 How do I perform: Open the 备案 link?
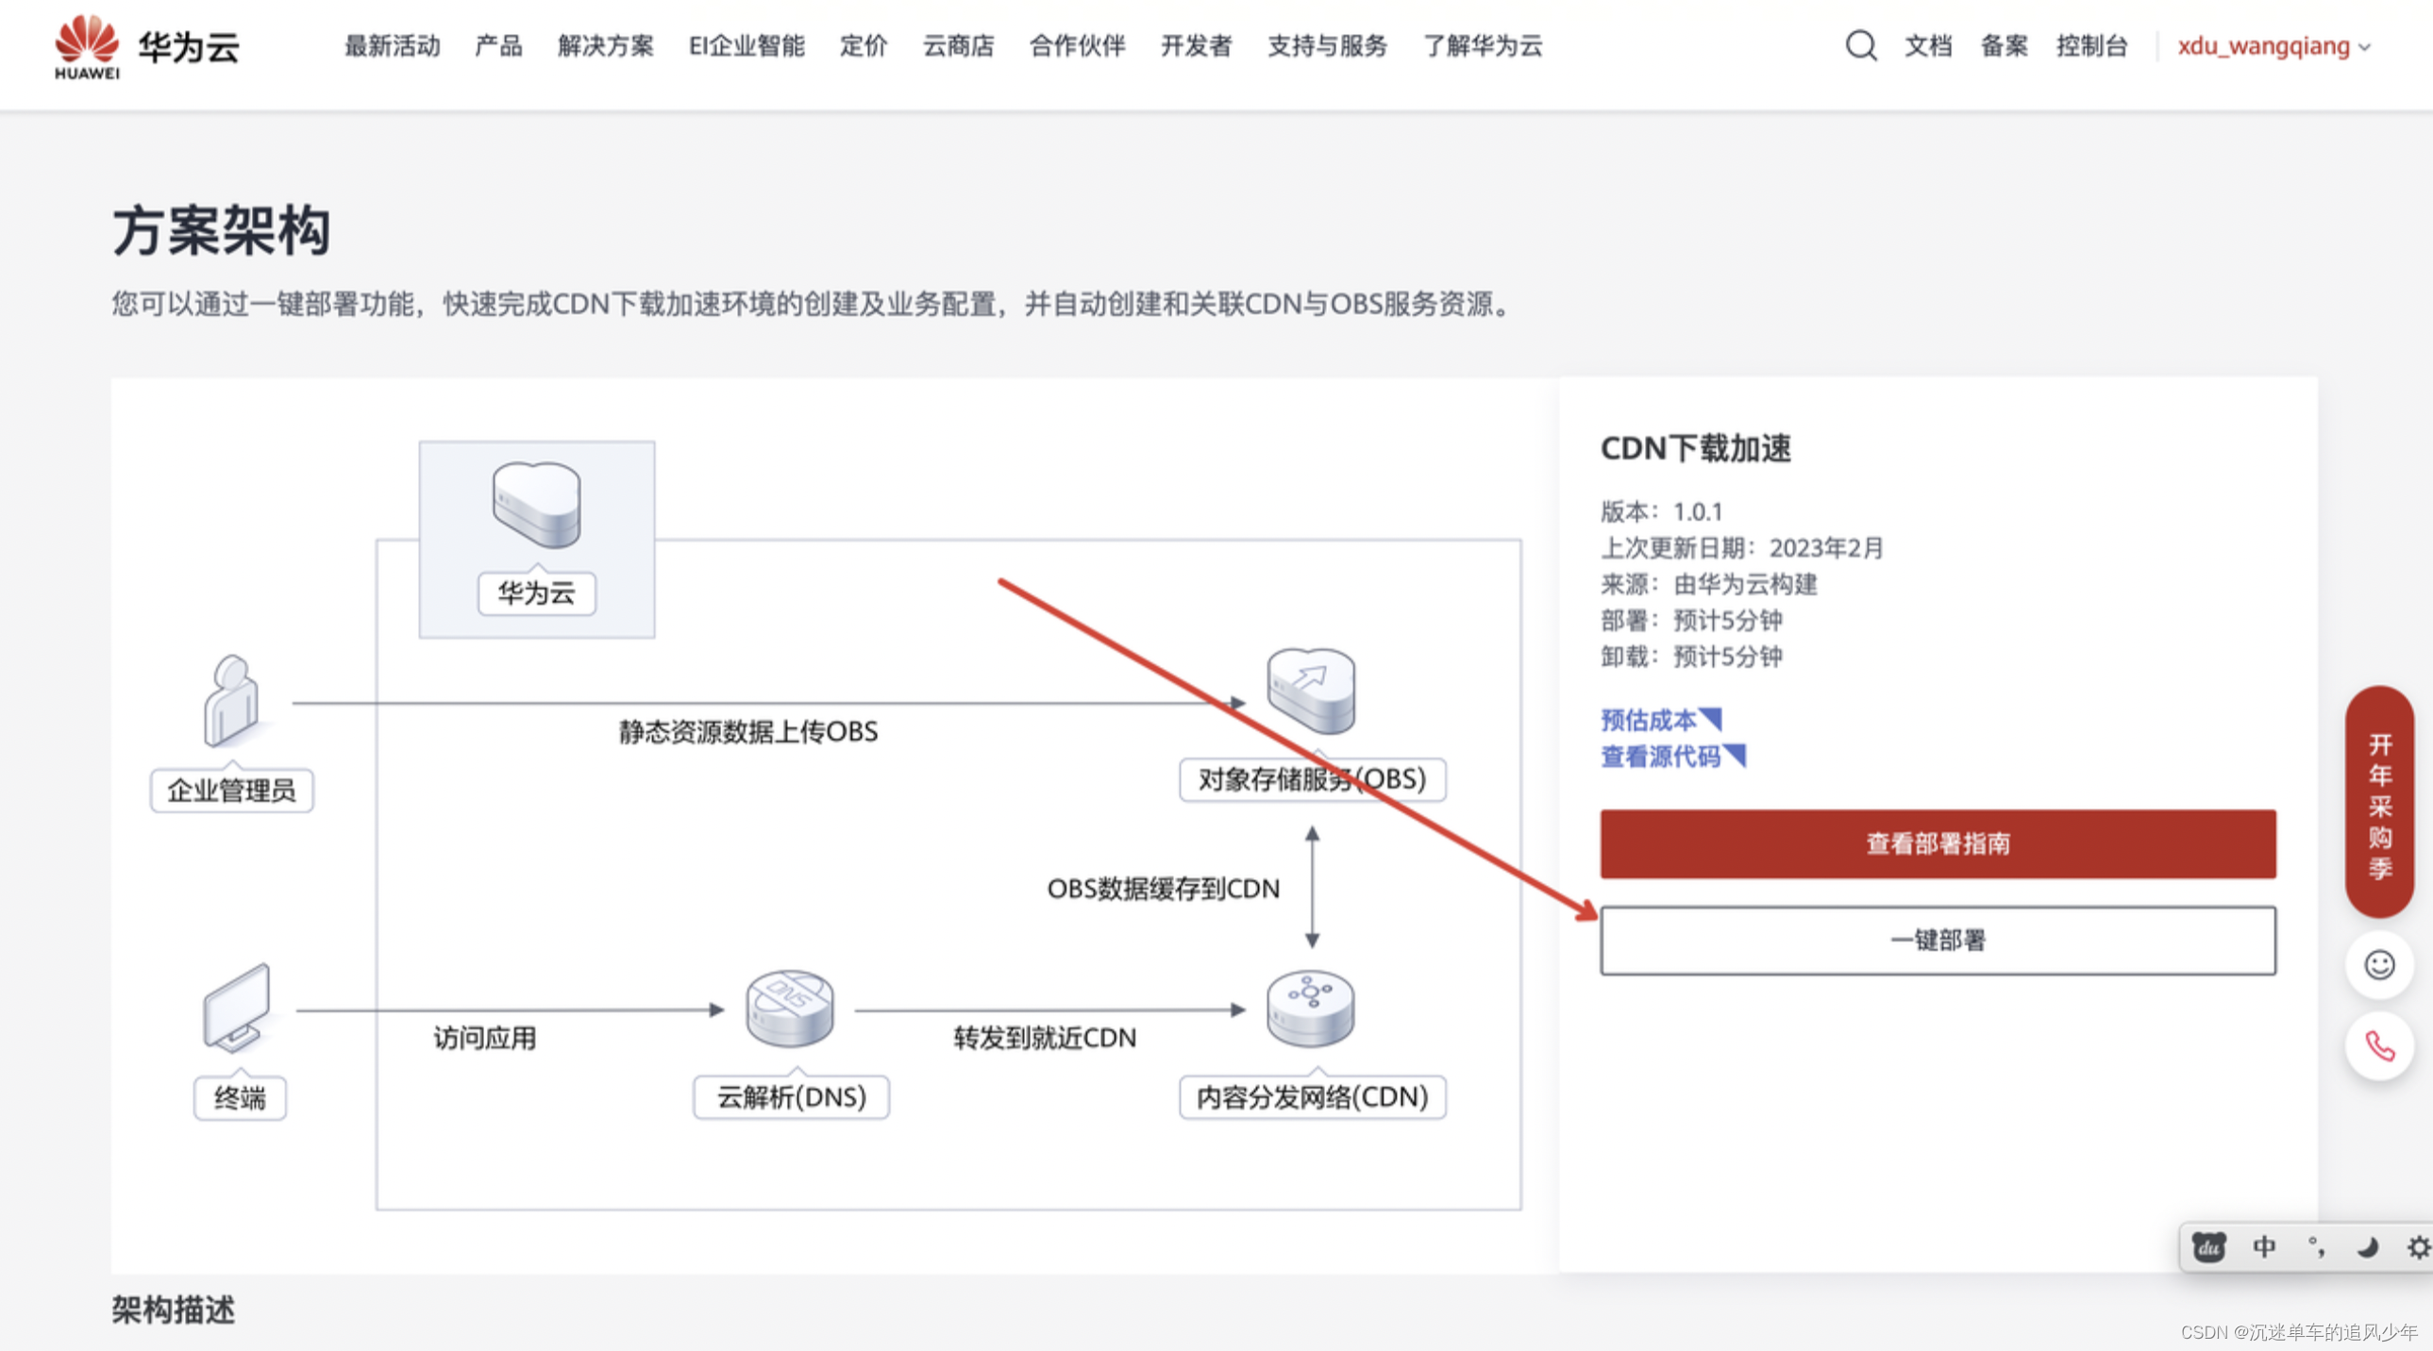(2004, 46)
